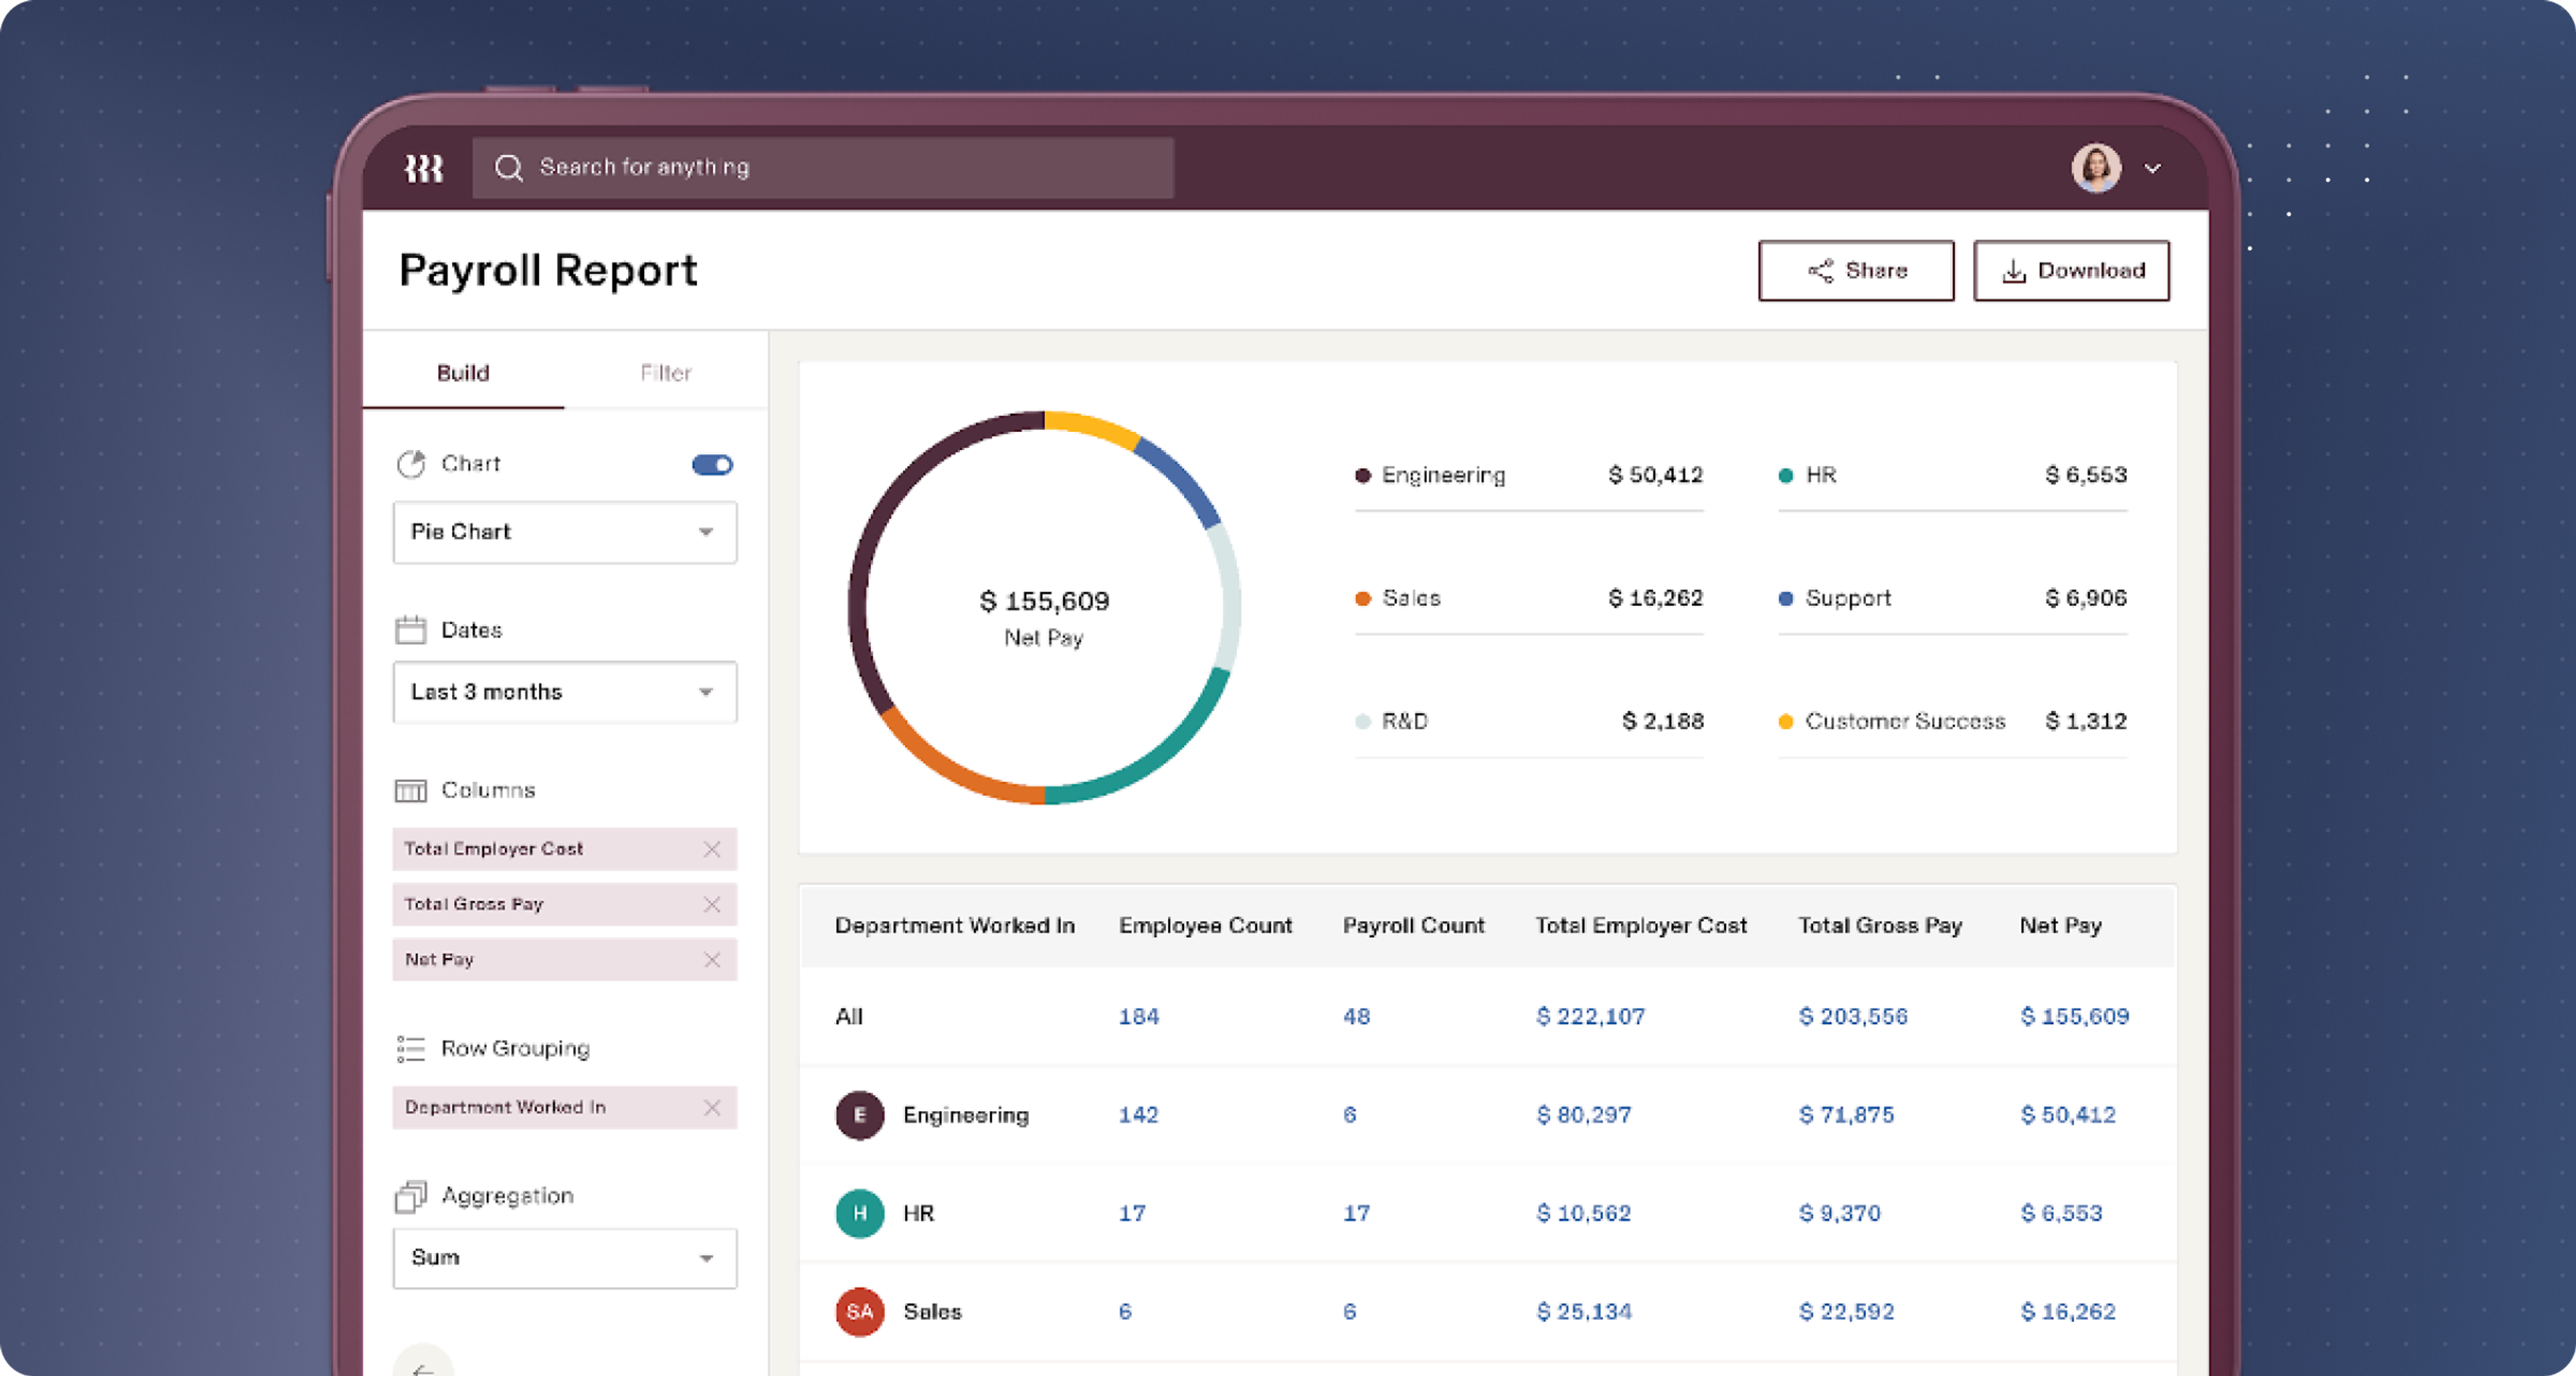
Task: Open the Pie Chart type dropdown
Action: pos(565,532)
